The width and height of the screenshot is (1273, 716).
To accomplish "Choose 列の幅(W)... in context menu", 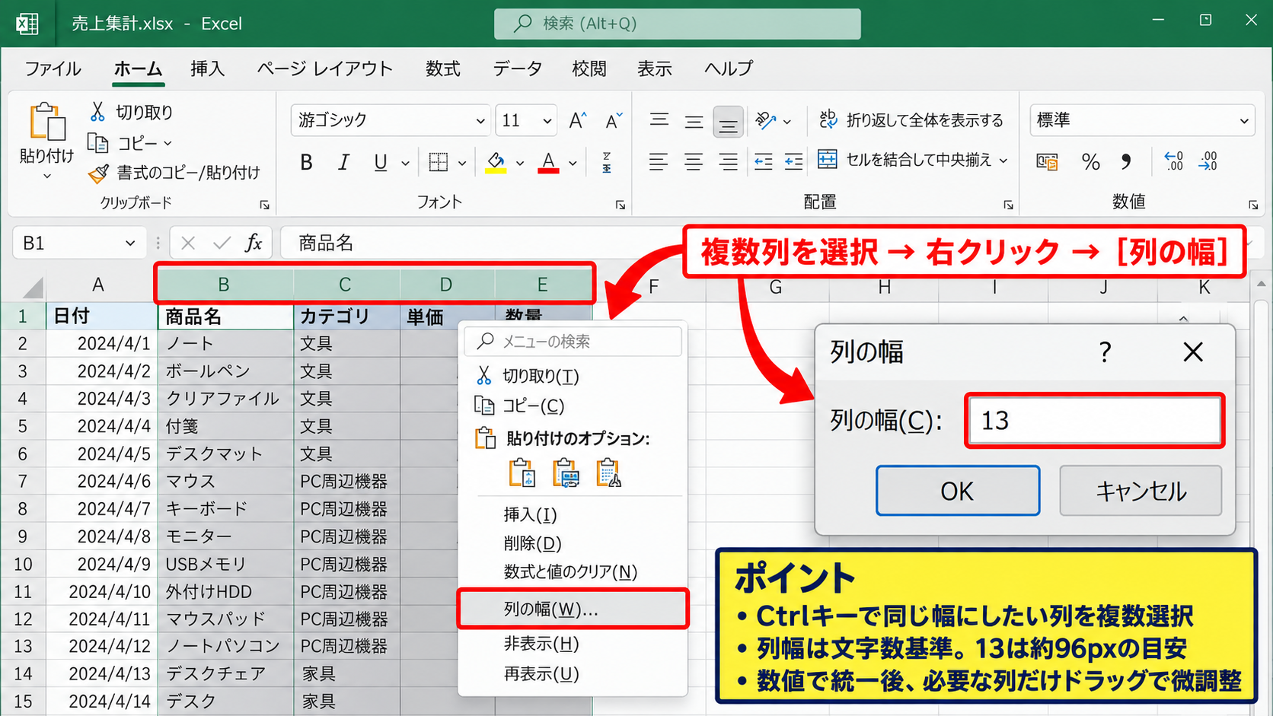I will [x=573, y=609].
